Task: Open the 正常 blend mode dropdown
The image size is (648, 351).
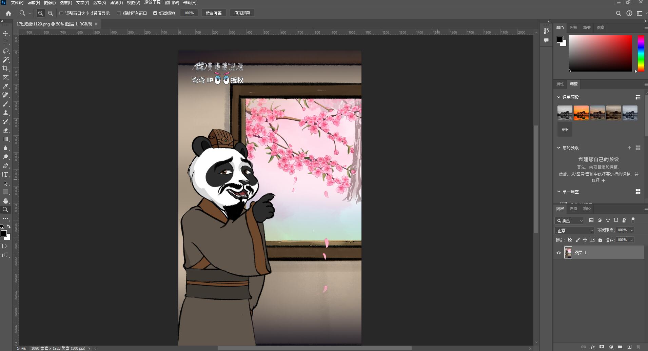Action: 574,230
